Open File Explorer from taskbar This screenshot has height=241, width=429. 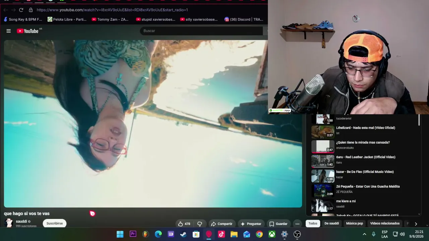[x=234, y=234]
